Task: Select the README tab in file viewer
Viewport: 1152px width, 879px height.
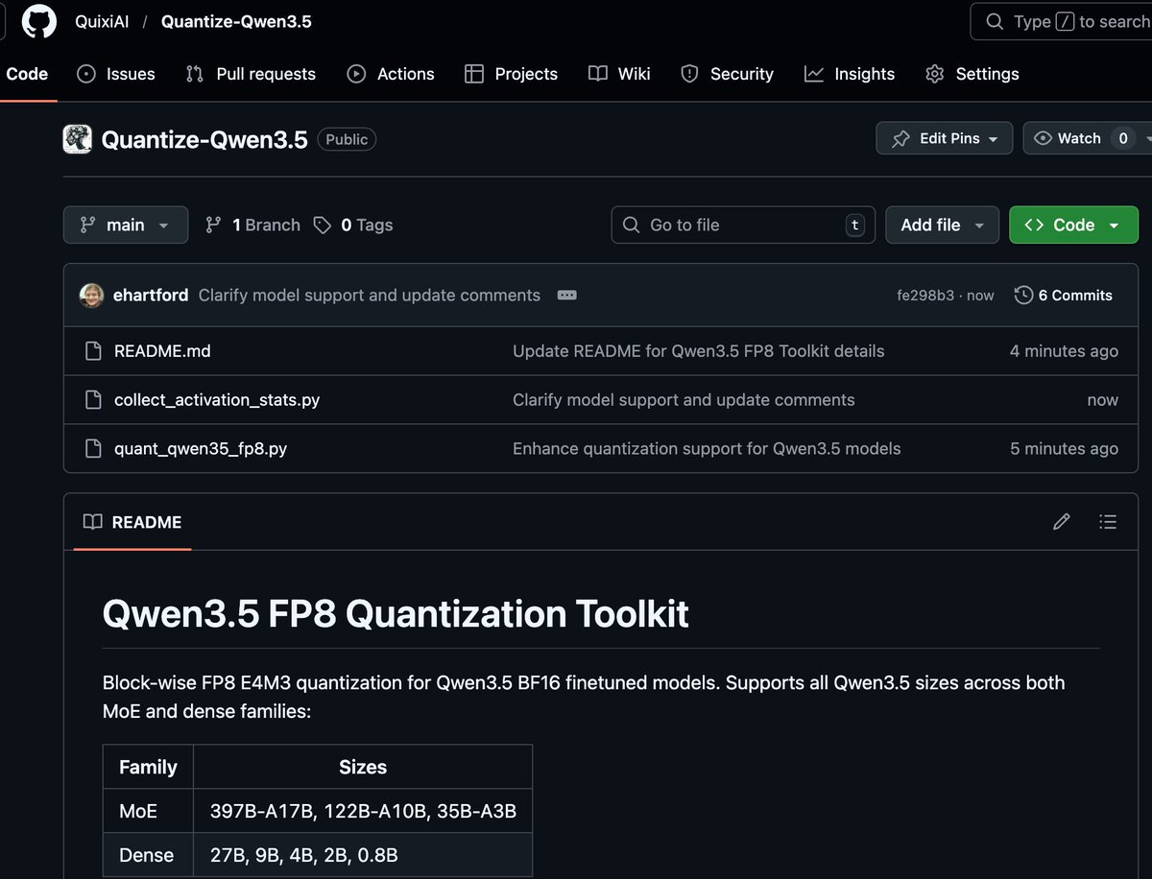Action: pos(132,522)
